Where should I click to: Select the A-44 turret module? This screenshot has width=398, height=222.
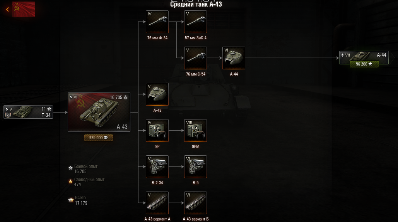pyautogui.click(x=234, y=58)
